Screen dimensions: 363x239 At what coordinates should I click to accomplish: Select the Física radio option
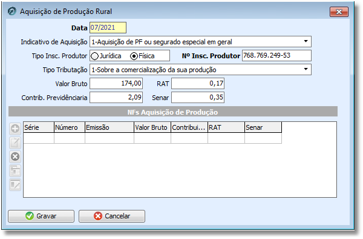click(x=134, y=56)
